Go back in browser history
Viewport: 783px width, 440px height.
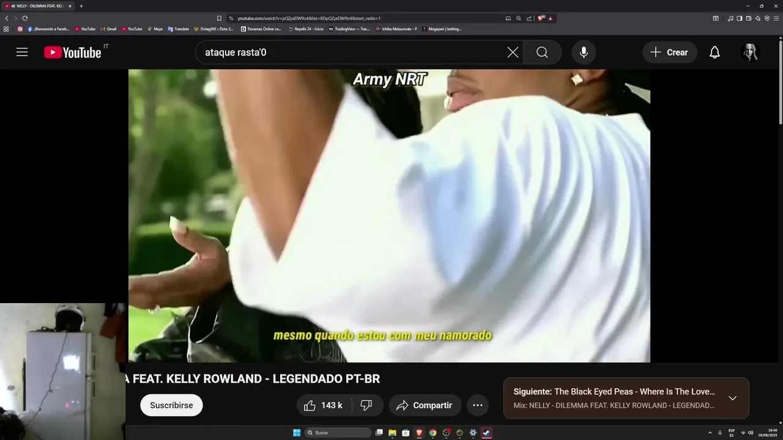coord(7,18)
